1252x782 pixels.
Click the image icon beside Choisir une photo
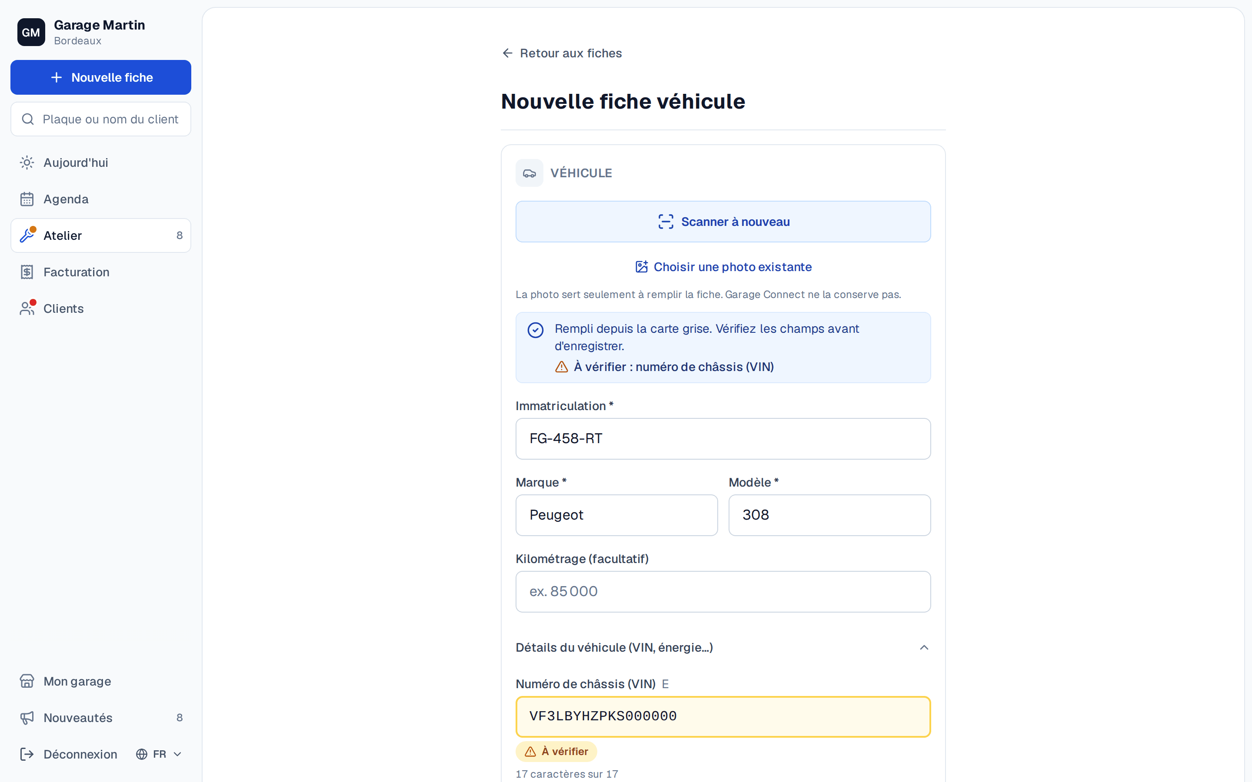click(x=642, y=267)
